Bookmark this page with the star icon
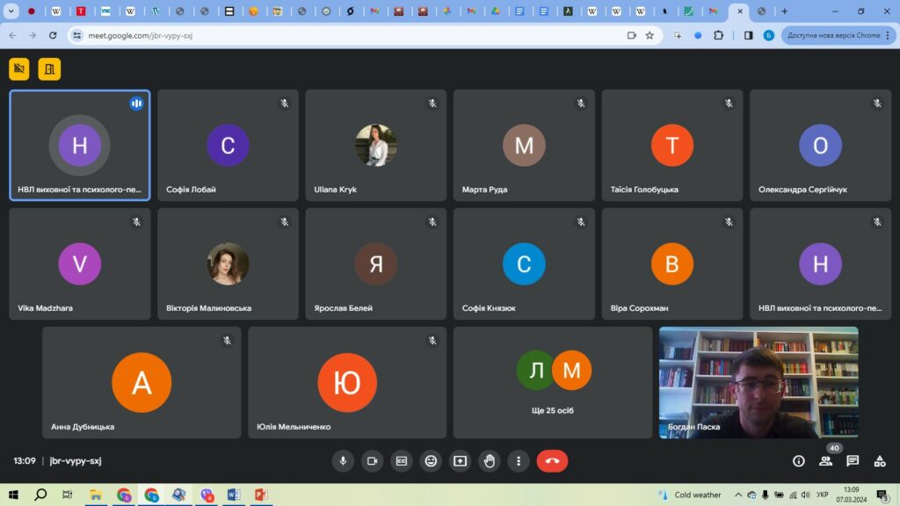 (x=650, y=35)
